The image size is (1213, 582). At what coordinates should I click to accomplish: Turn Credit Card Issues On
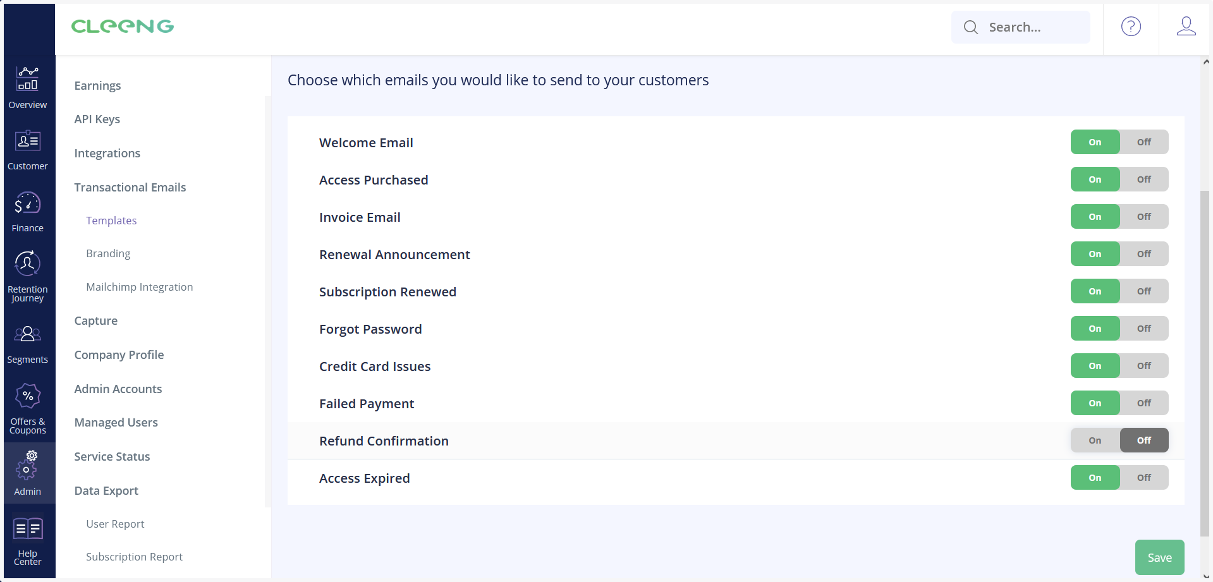[x=1095, y=366]
